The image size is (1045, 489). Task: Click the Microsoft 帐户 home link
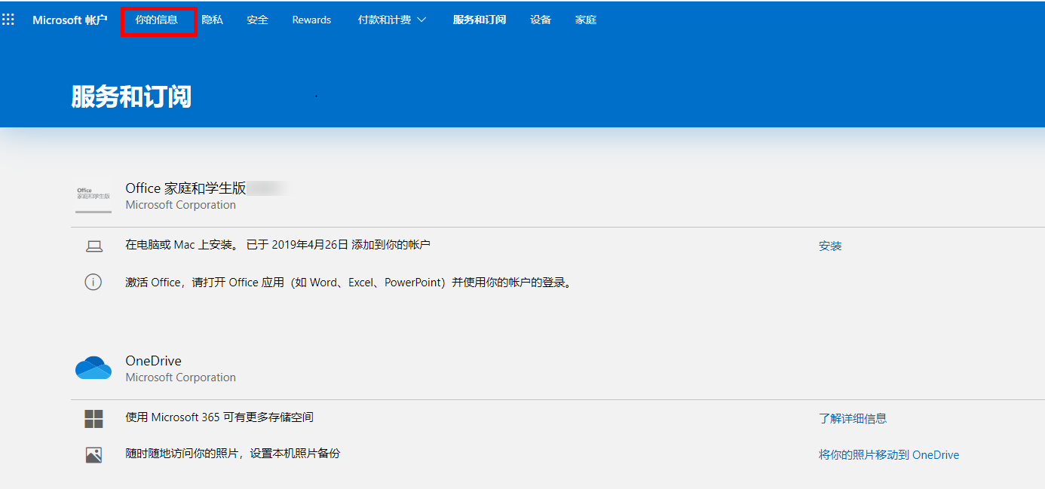[x=69, y=20]
